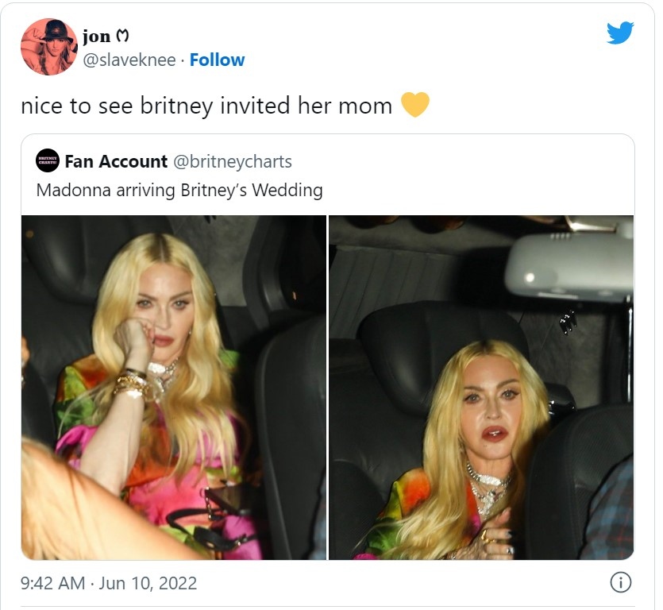Screen dimensions: 663x610
Task: Enlarge the right photo in quoted tweet
Action: (481, 387)
